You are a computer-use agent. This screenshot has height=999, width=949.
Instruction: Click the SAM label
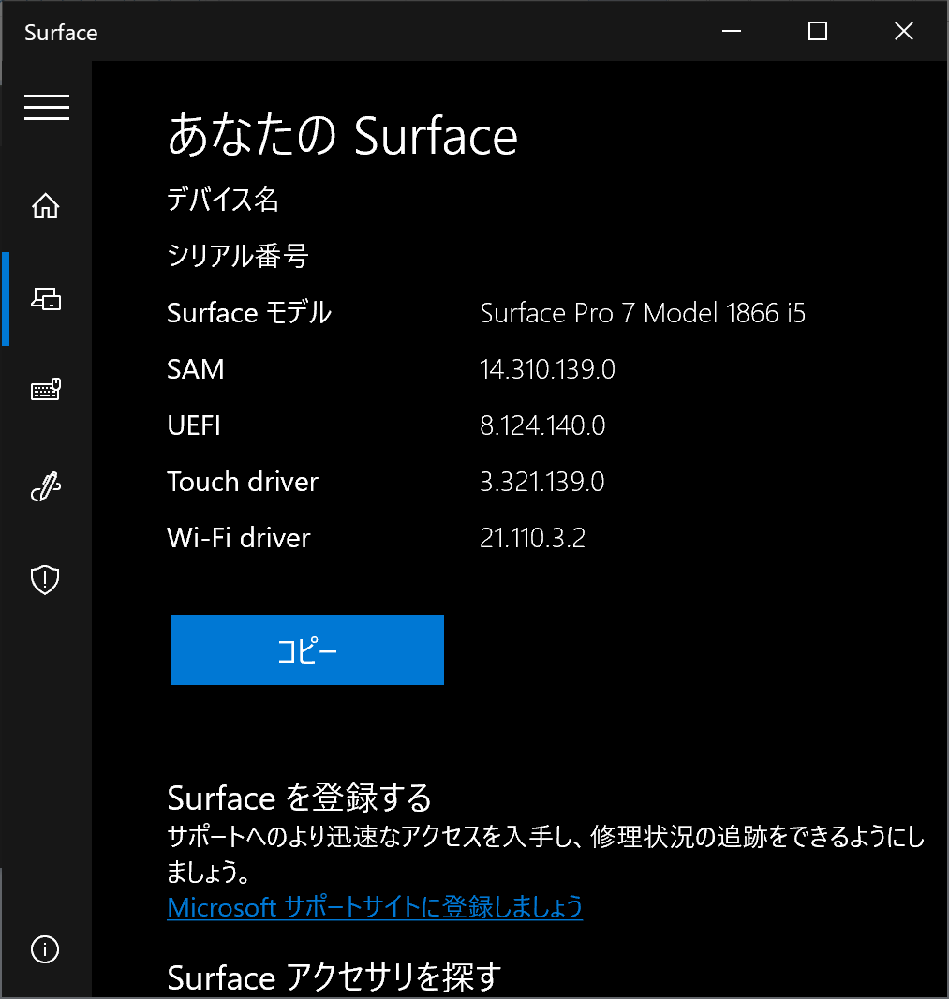pos(196,369)
